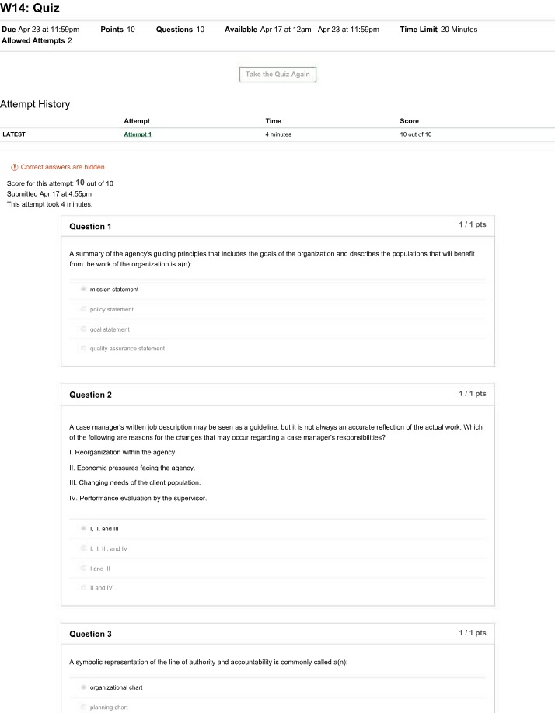Open the Attempt 1 link
Image resolution: width=555 pixels, height=713 pixels.
coord(138,134)
